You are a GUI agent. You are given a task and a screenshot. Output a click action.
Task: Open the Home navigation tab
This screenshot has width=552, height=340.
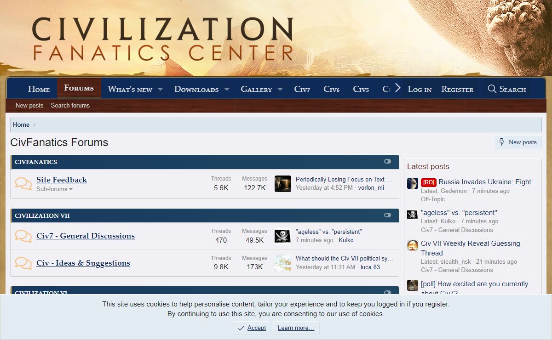tap(39, 89)
